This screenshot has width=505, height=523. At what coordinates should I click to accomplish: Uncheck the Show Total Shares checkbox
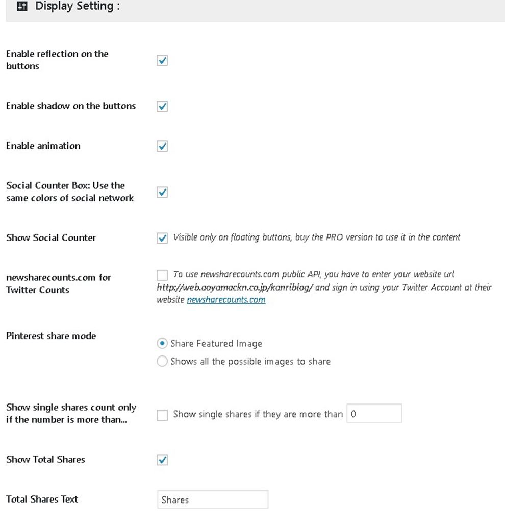(162, 460)
